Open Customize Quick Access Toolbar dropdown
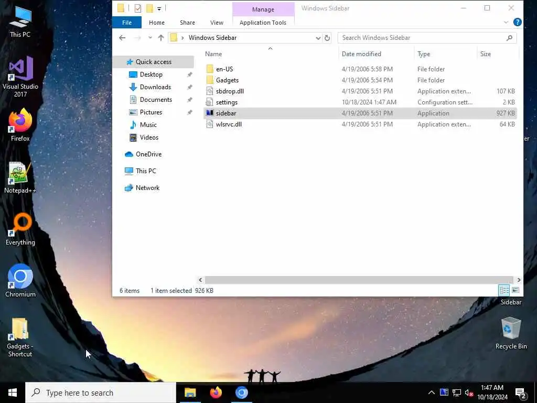 coord(159,8)
